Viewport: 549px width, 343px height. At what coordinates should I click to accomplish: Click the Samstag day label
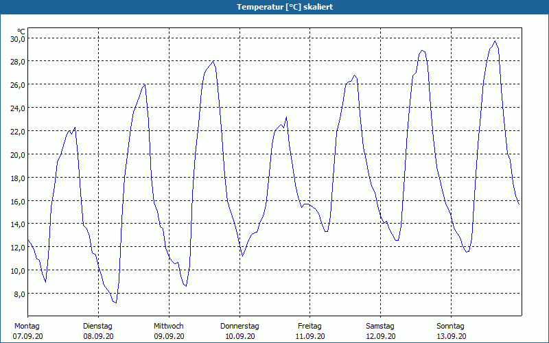click(380, 327)
